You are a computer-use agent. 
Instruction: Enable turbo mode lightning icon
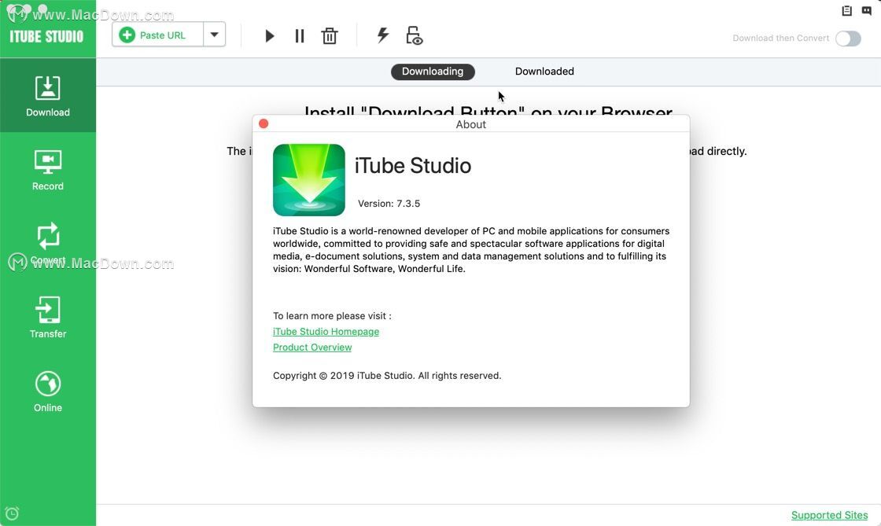tap(382, 35)
